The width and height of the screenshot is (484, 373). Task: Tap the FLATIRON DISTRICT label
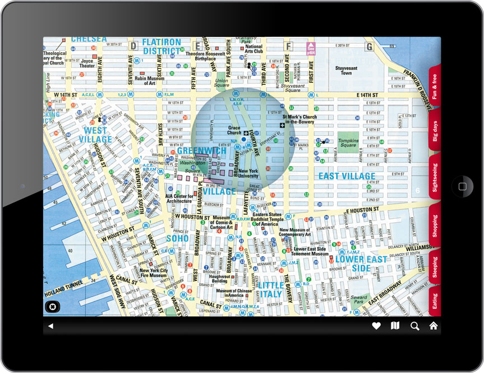tap(162, 47)
